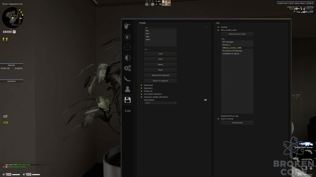The image size is (316, 177).
Task: Open the ragebot tab with gun-head icon
Action: point(127,26)
